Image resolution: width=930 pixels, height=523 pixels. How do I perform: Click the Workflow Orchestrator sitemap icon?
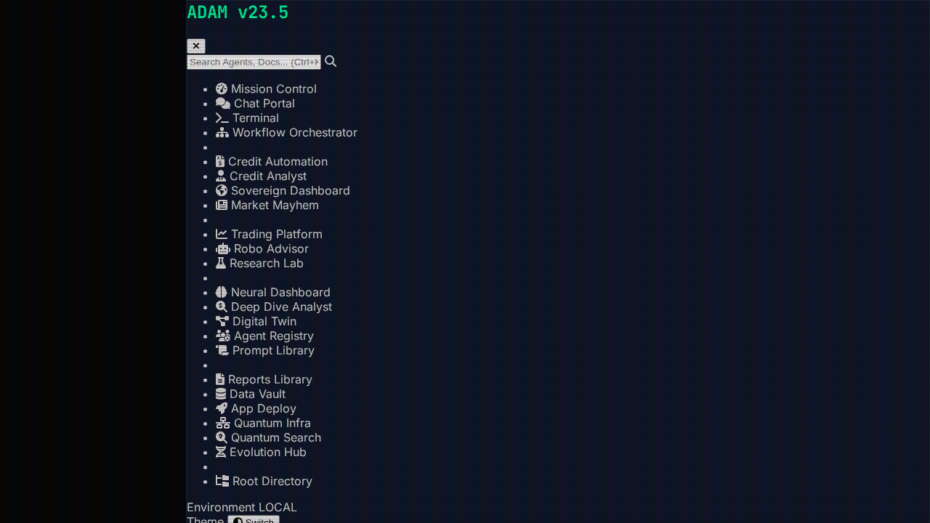click(222, 132)
